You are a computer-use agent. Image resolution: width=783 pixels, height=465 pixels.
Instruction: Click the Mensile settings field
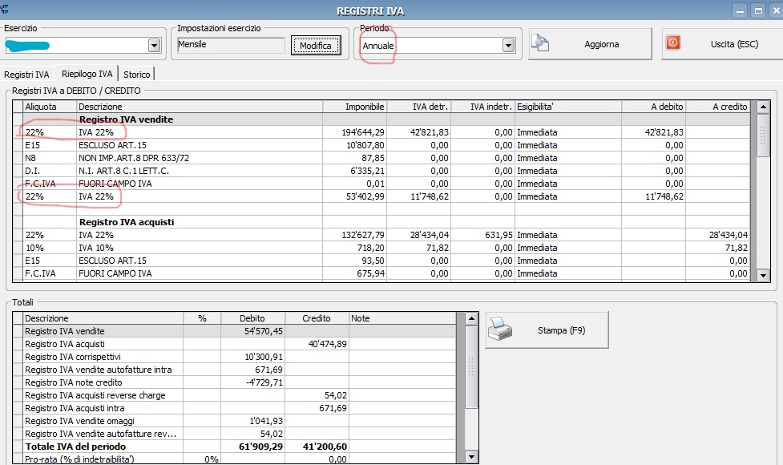pyautogui.click(x=231, y=45)
